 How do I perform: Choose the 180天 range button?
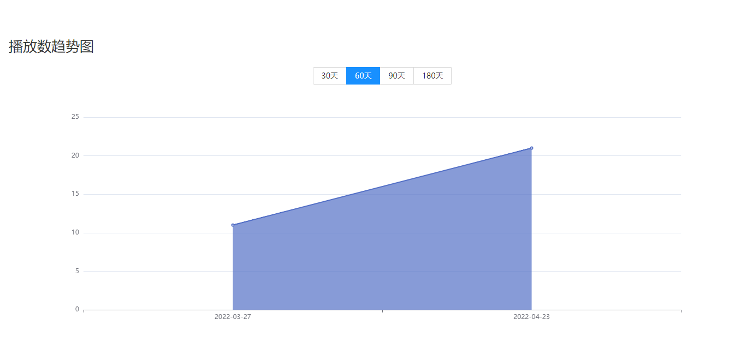pos(432,76)
